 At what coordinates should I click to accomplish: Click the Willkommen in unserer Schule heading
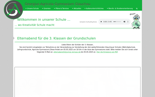point(44,20)
